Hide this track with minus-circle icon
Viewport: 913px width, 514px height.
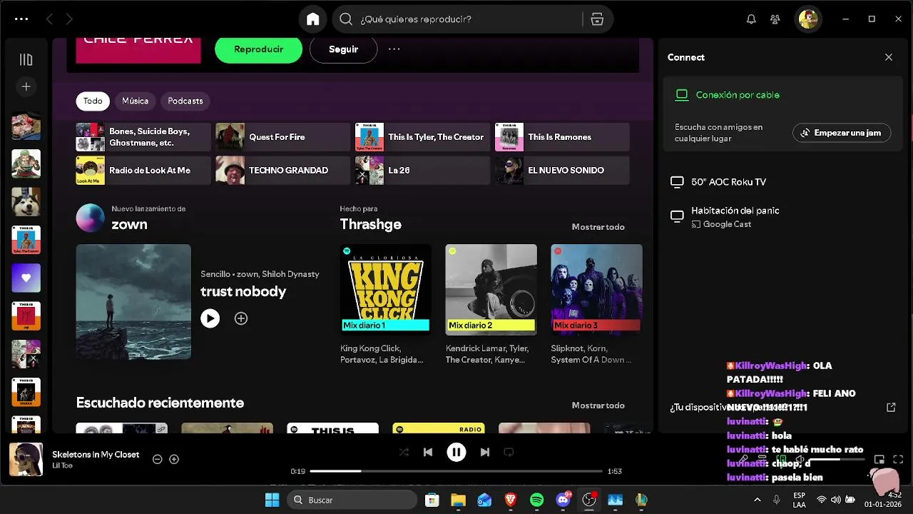157,460
